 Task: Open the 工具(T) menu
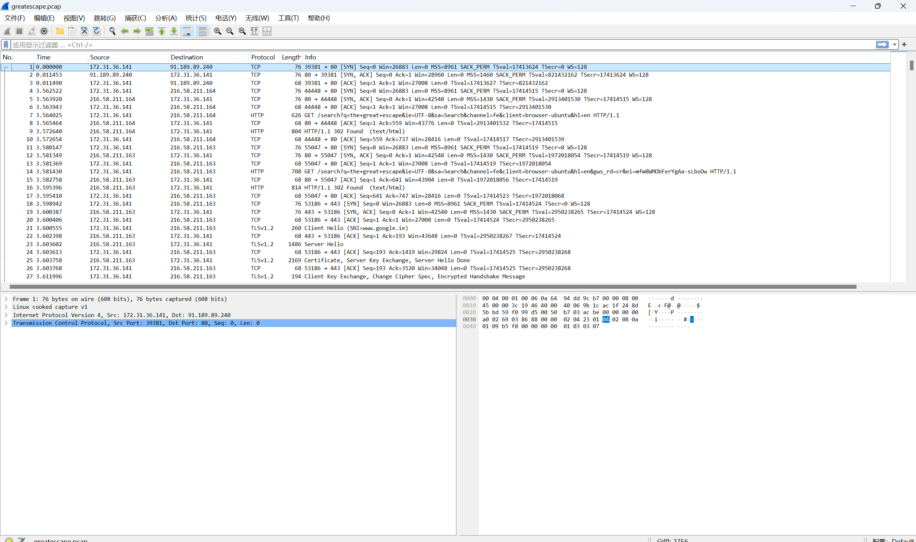[x=288, y=18]
